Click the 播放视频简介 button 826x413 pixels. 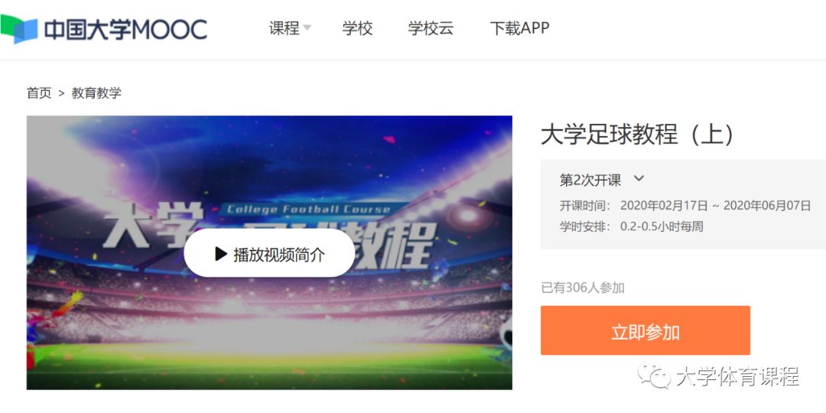[269, 253]
